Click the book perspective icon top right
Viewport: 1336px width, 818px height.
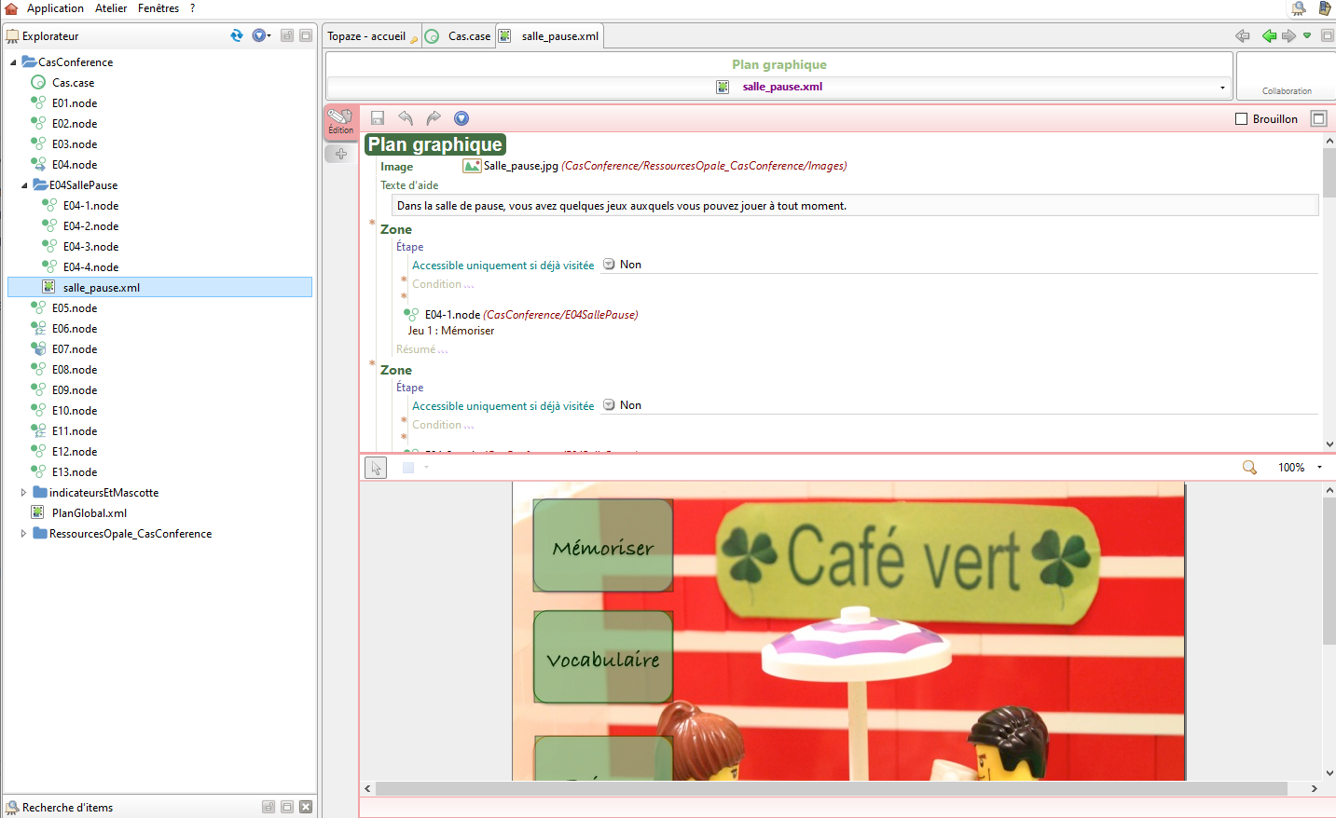point(1325,8)
